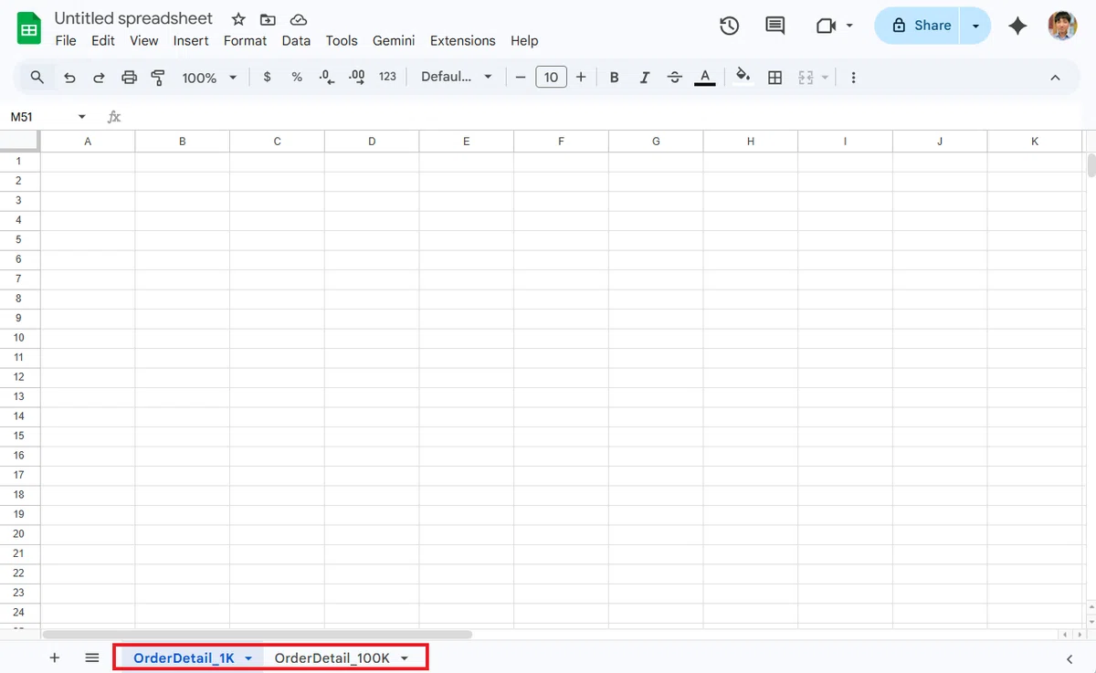Decrease font size with minus button
The width and height of the screenshot is (1096, 673).
521,78
